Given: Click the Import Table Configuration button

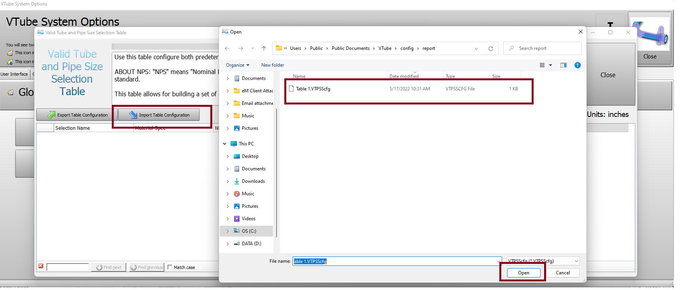Looking at the screenshot, I should (159, 115).
